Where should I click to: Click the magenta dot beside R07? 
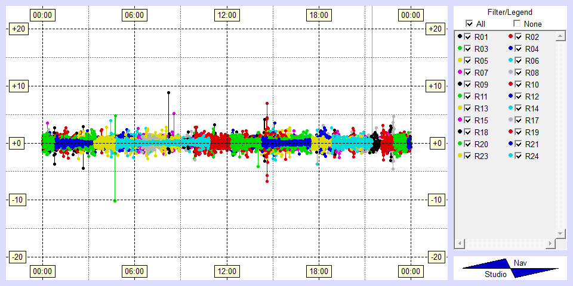click(x=460, y=73)
